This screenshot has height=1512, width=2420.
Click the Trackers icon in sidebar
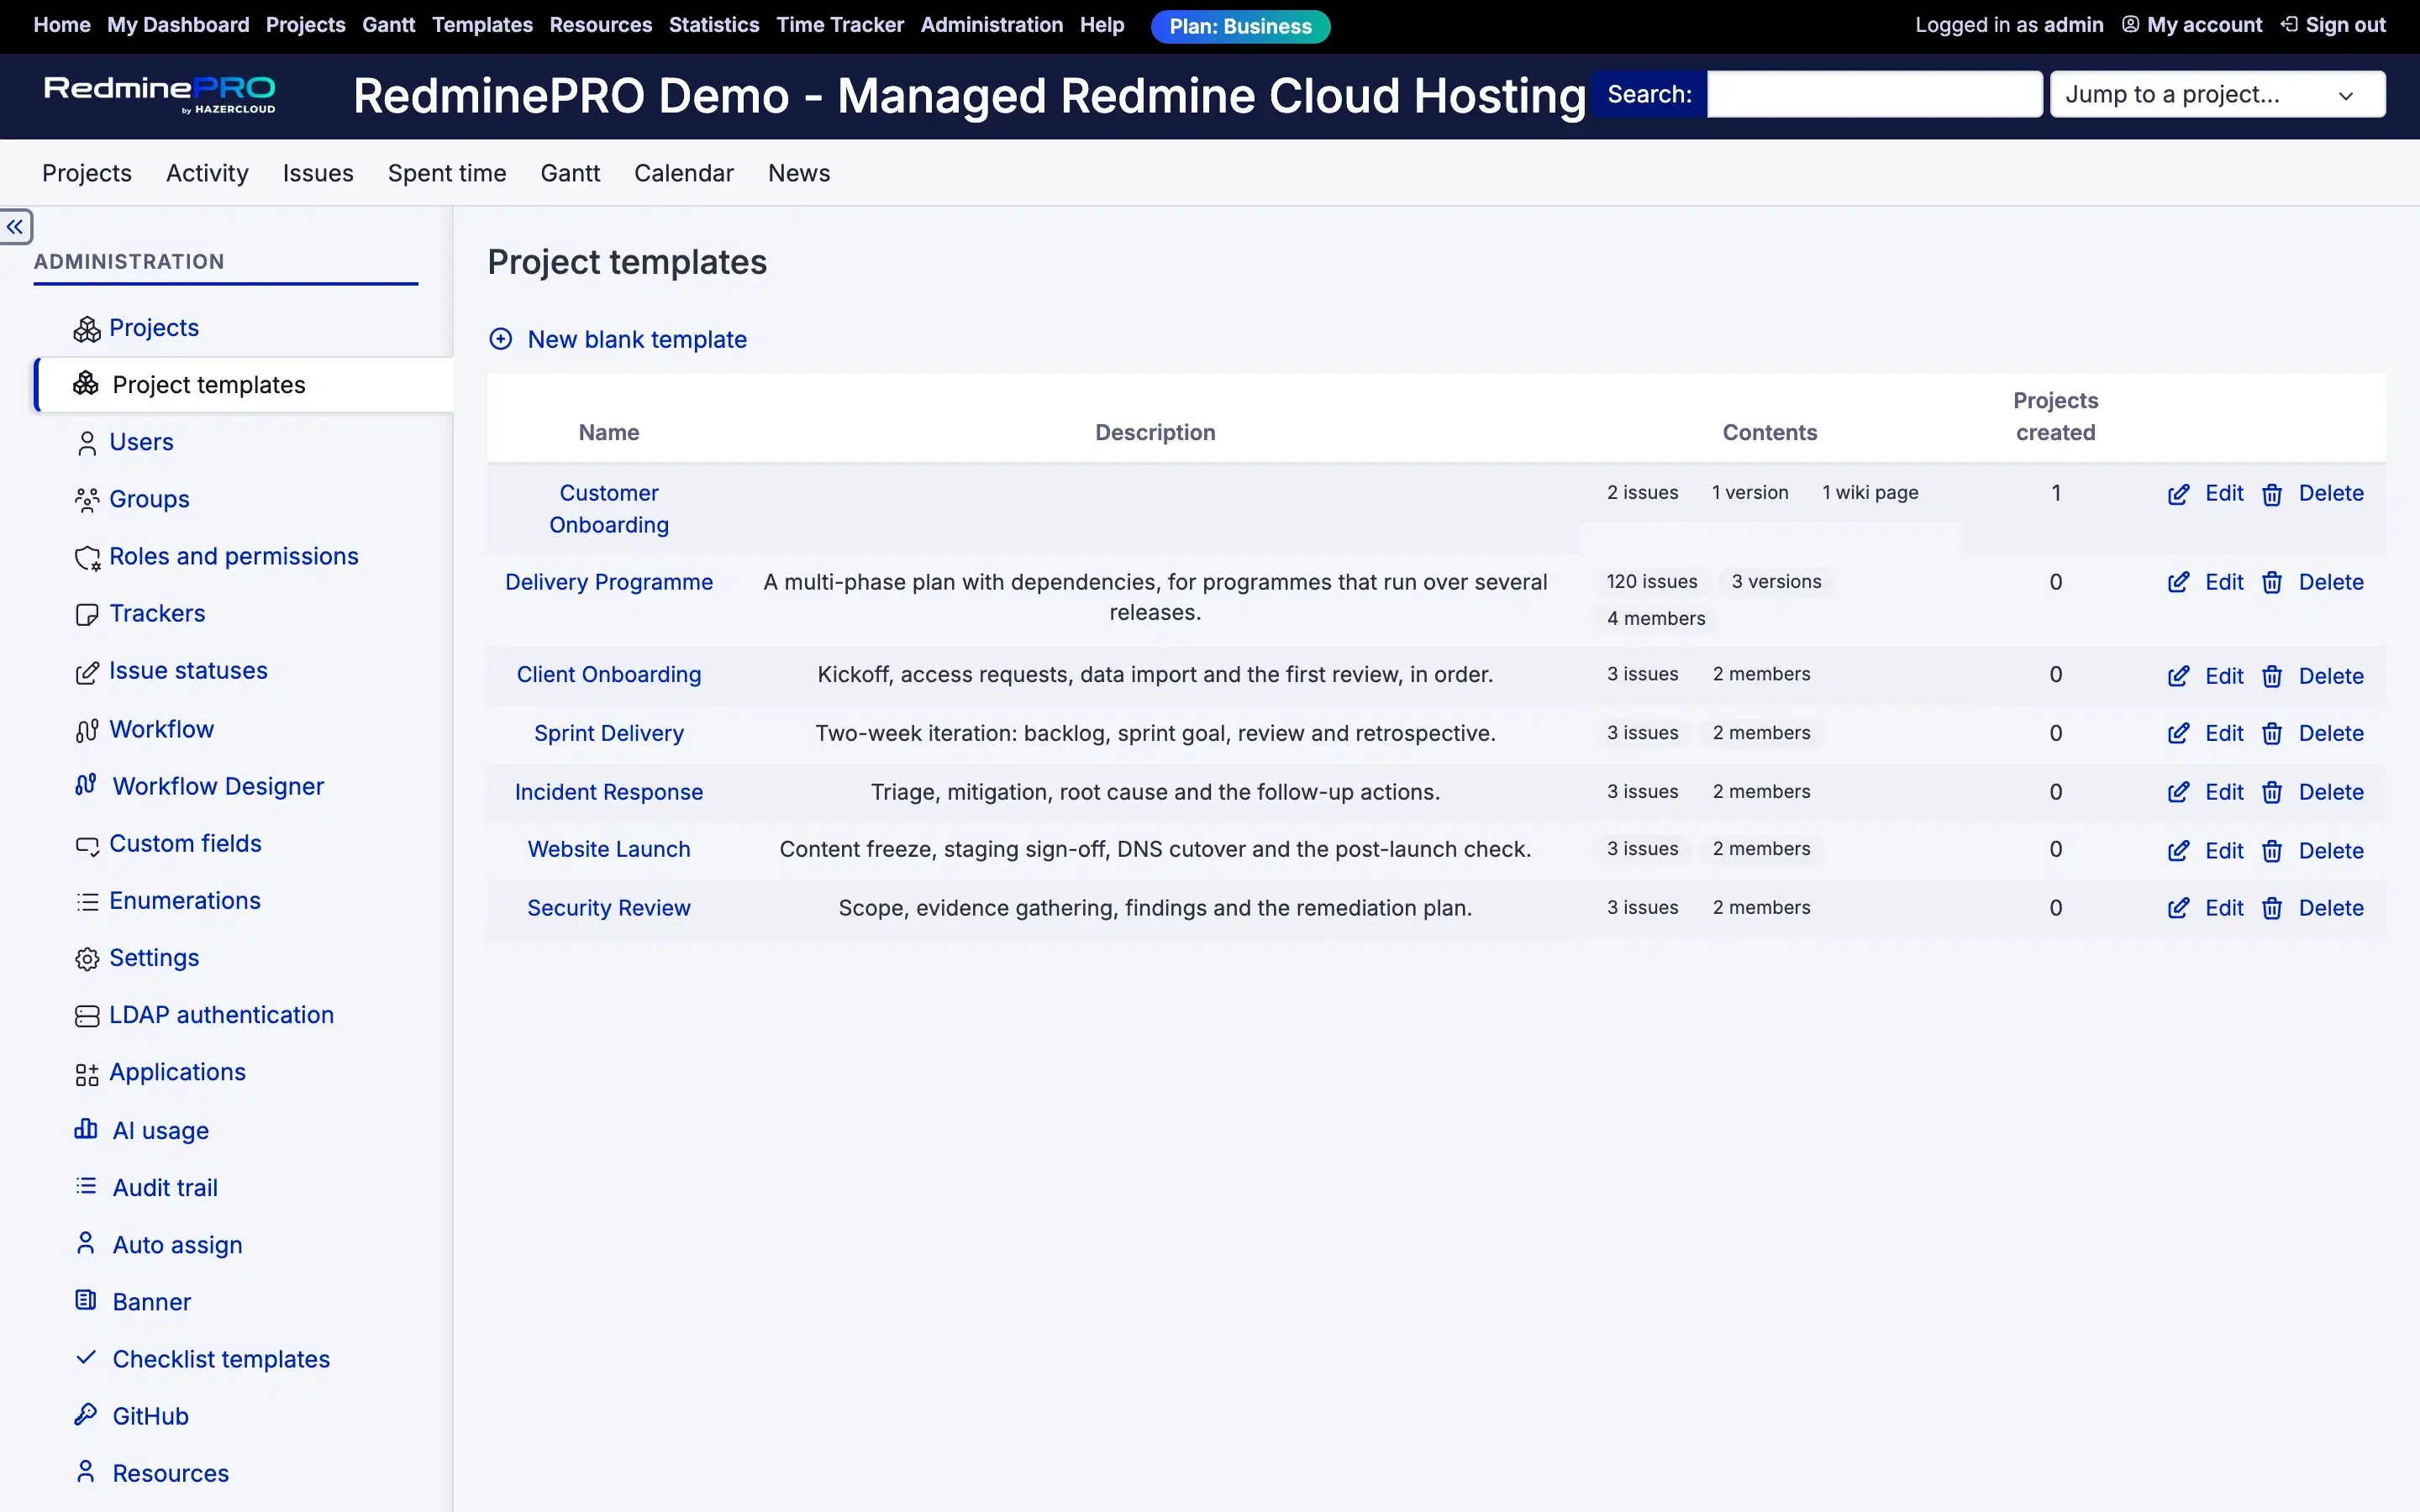pyautogui.click(x=87, y=614)
